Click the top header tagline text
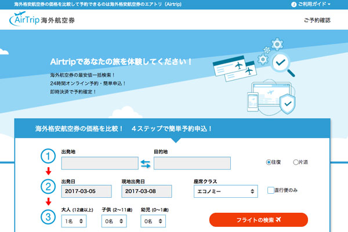 coord(98,4)
